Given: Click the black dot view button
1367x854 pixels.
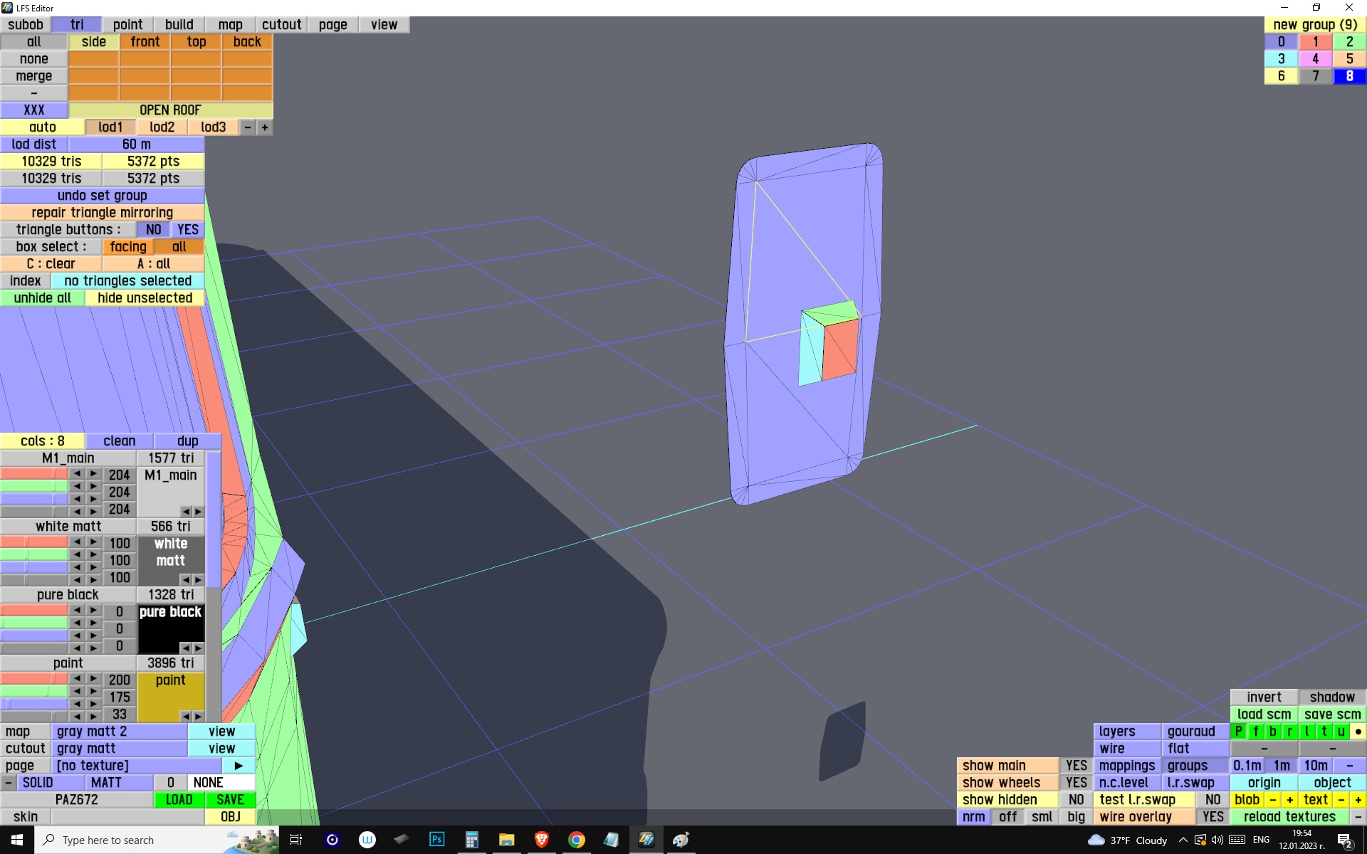Looking at the screenshot, I should [1358, 731].
